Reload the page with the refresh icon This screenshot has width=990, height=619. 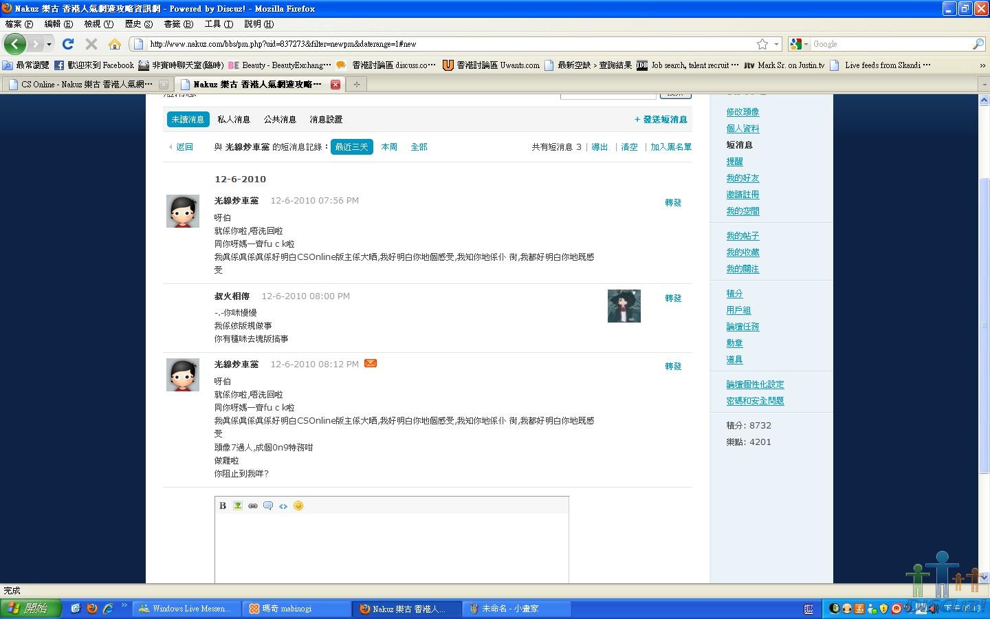tap(68, 44)
